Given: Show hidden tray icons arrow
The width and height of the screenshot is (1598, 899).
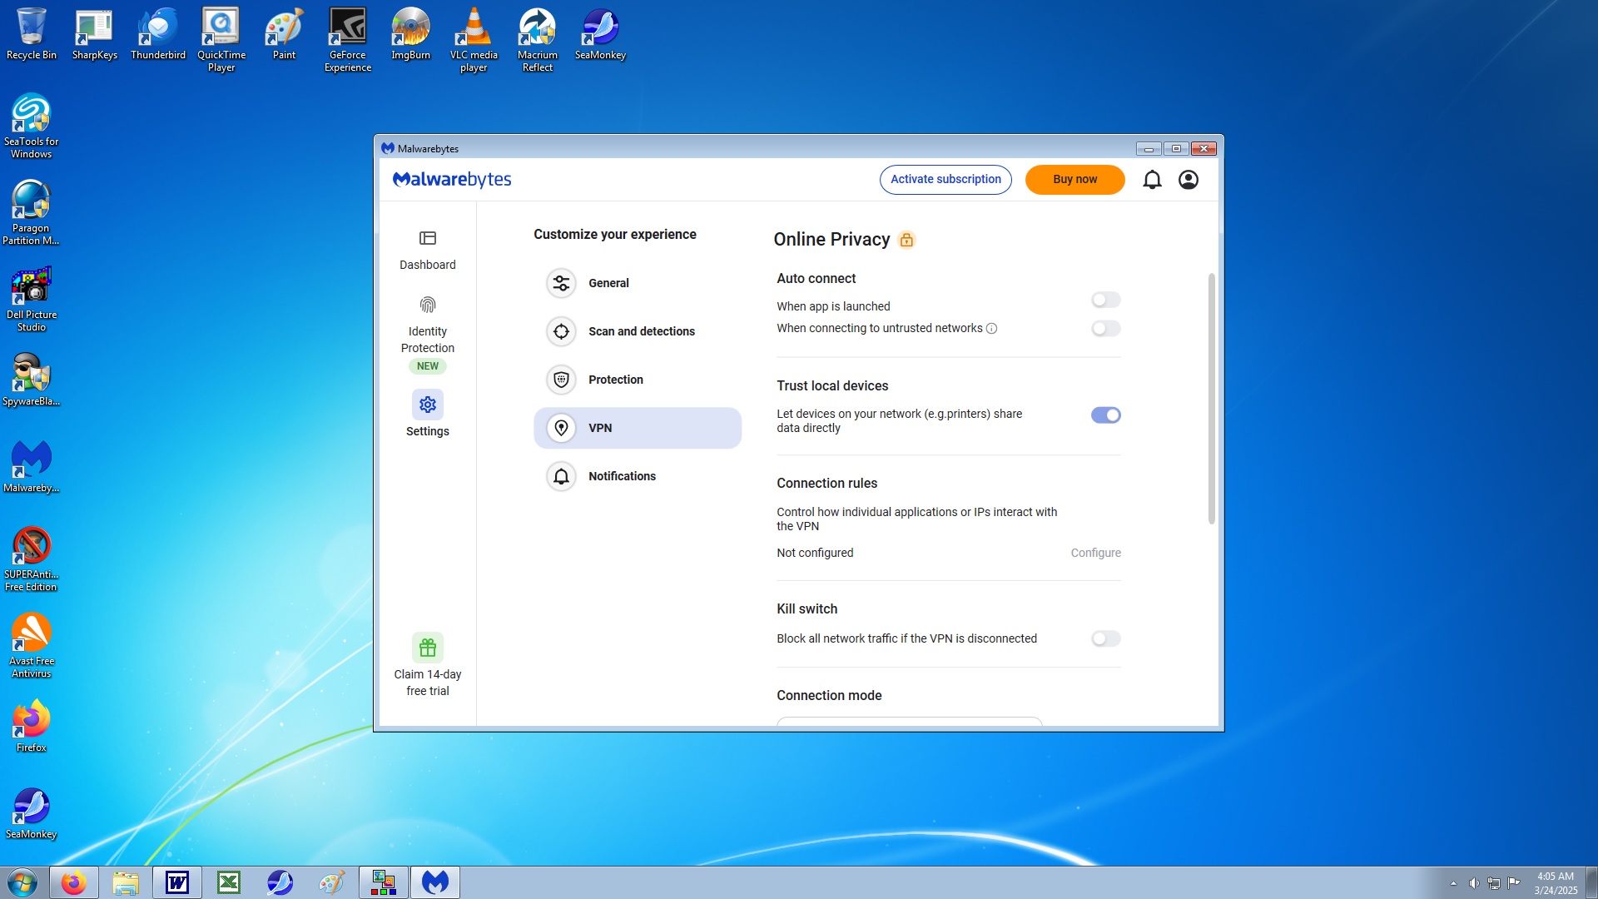Looking at the screenshot, I should 1453,883.
